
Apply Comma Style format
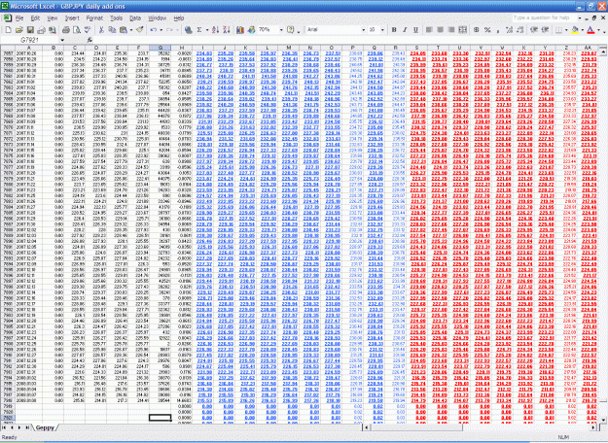(498, 30)
